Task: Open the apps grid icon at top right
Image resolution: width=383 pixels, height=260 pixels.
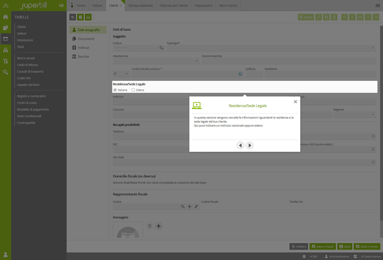Action: 377,5
